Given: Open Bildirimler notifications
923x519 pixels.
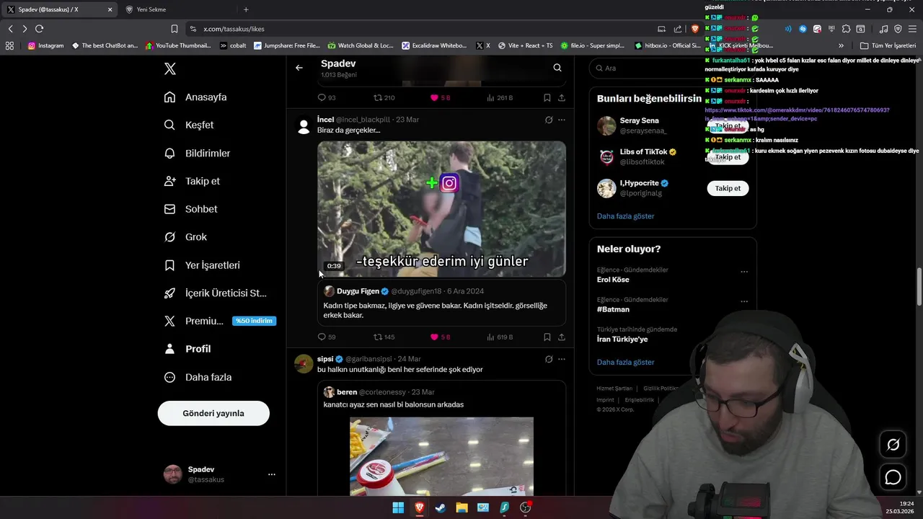Looking at the screenshot, I should click(197, 153).
